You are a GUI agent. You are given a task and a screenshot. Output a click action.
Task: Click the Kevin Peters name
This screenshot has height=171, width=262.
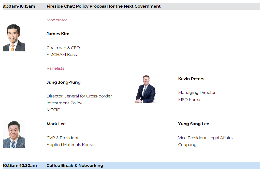click(191, 79)
